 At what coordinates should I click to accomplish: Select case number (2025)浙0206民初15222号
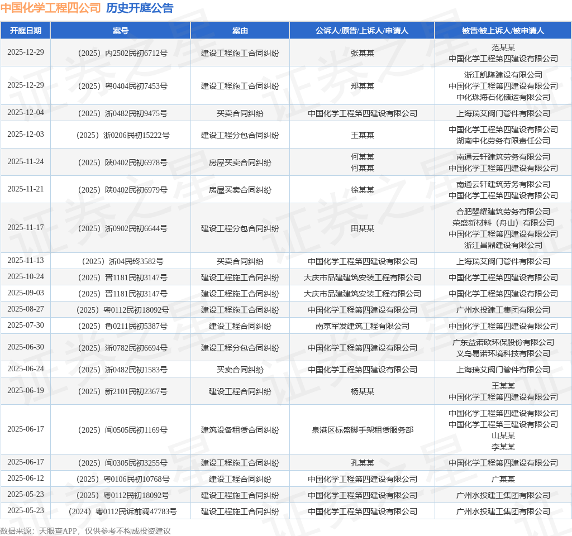pyautogui.click(x=122, y=135)
